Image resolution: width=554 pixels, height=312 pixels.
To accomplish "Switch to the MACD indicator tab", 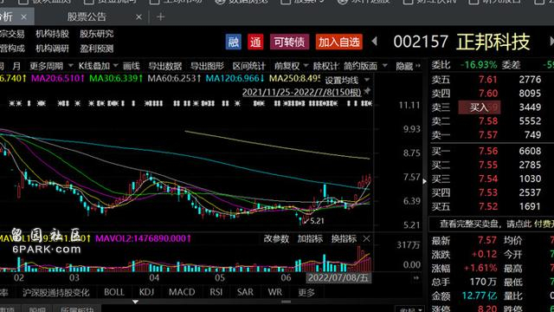I will [x=182, y=292].
